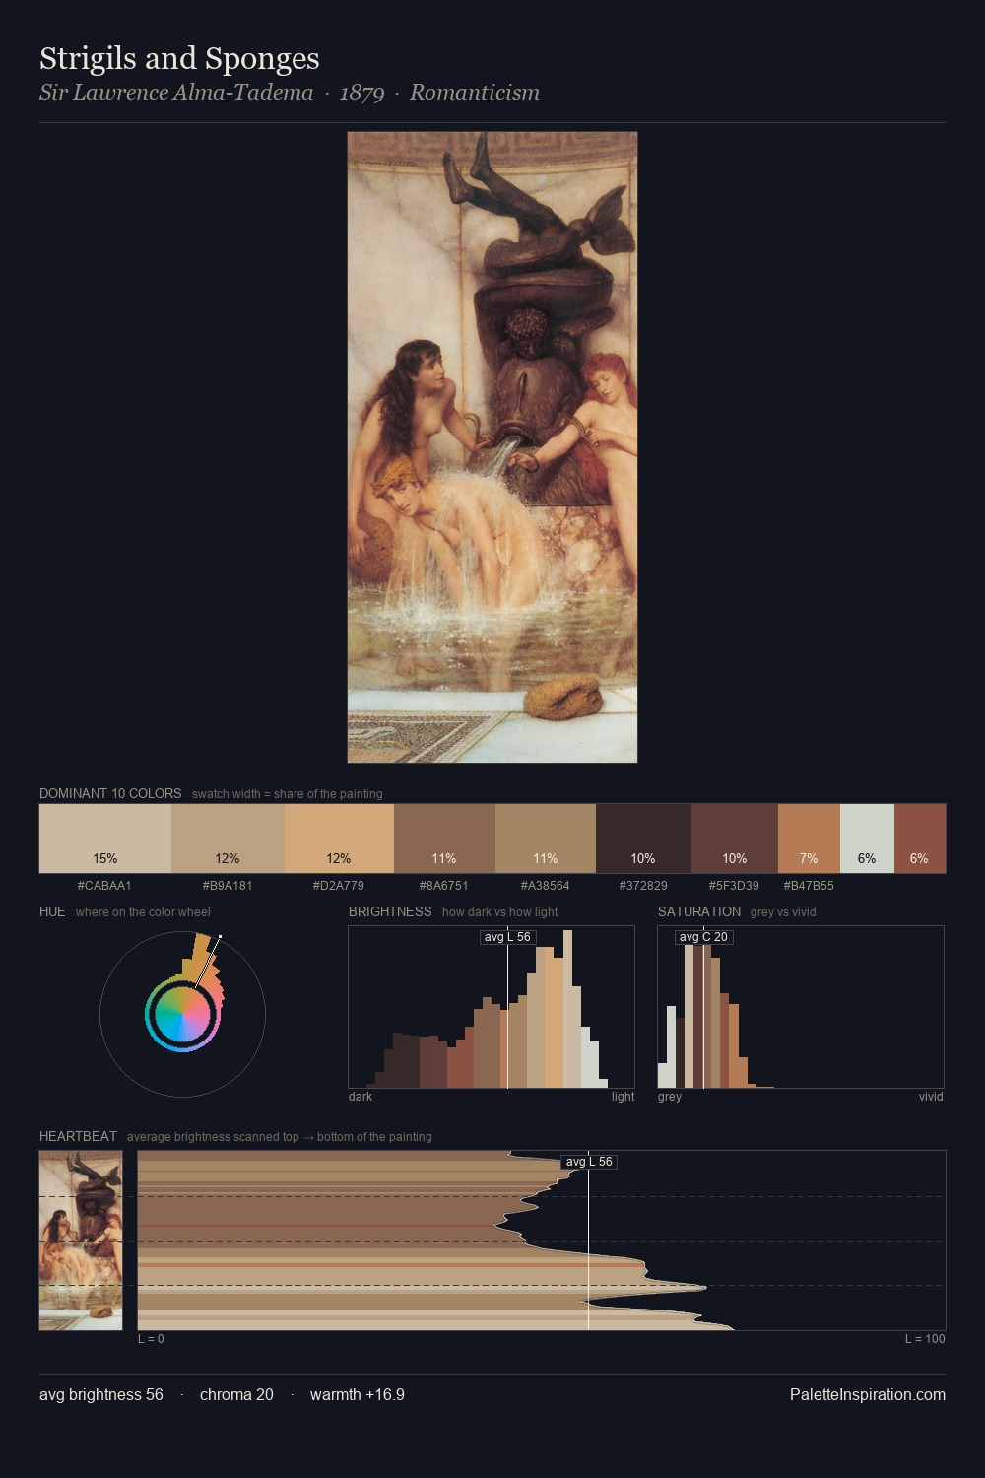Viewport: 985px width, 1478px height.
Task: Click the 'avg L 56' label in the heartbeat chart
Action: coord(589,1162)
